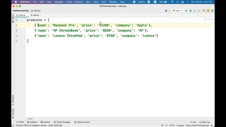This screenshot has height=127, width=226.
Task: Open the Navigate menu
Action: coord(59,2)
